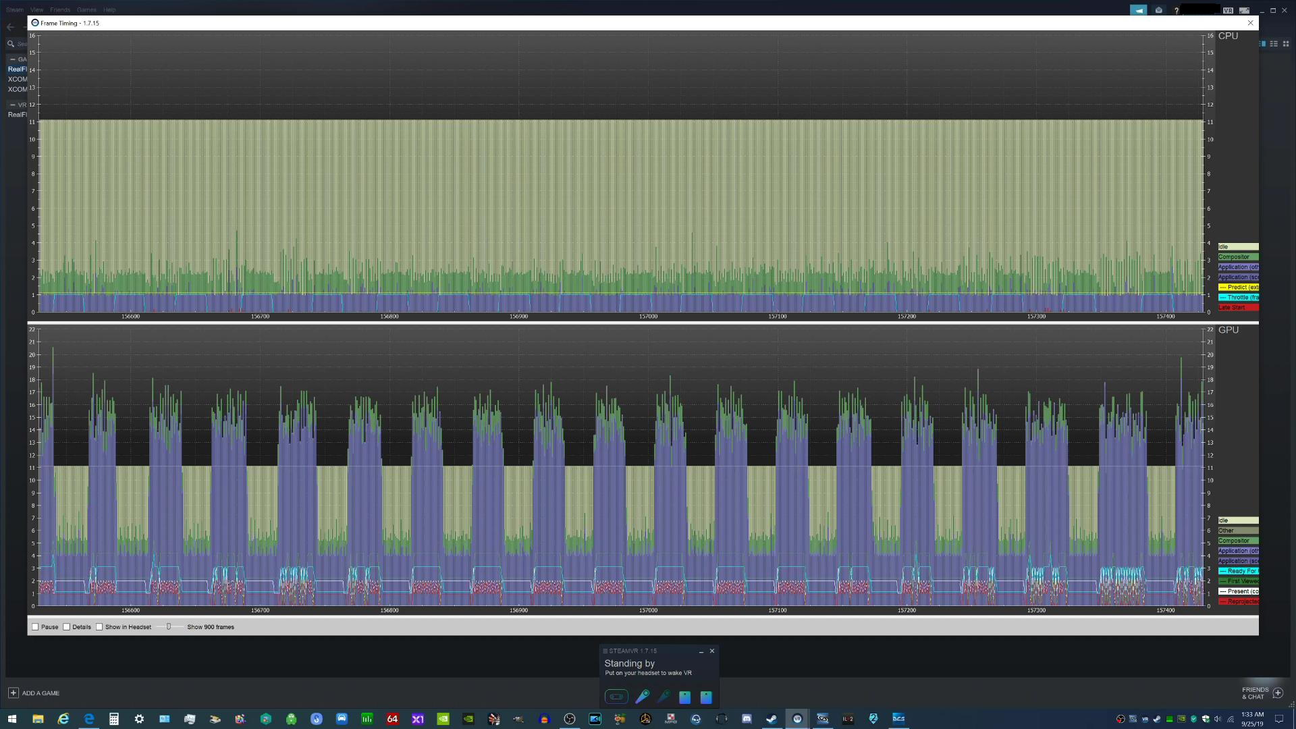This screenshot has height=729, width=1296.
Task: Tick the Show in Headset checkbox
Action: (x=99, y=627)
